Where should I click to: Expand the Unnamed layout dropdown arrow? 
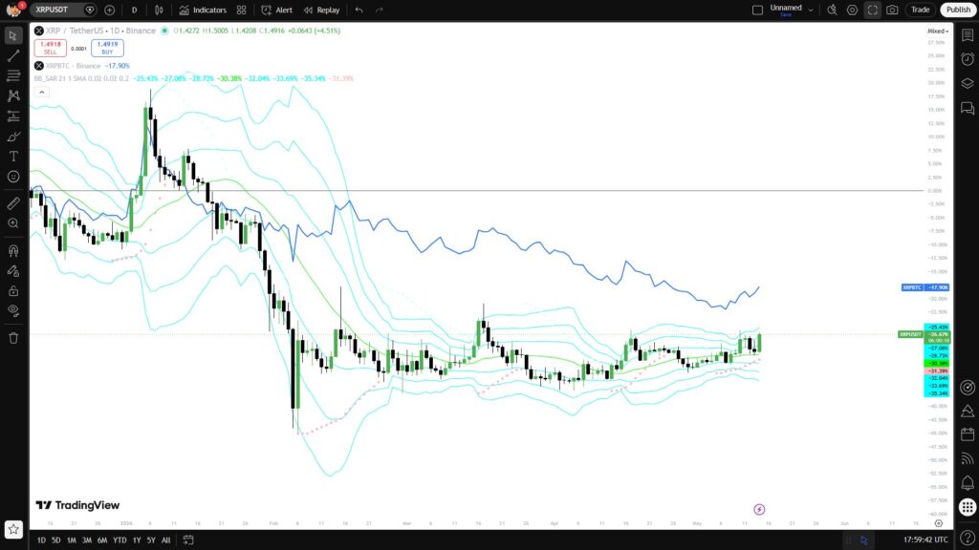tap(811, 10)
